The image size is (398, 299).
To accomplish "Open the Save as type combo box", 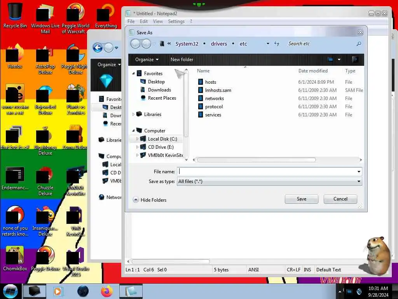I will pos(269,181).
